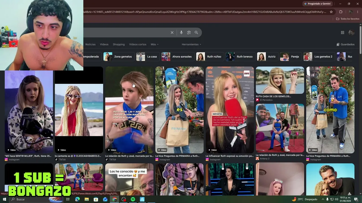Click "La relación de Ruth y José" TikTok title
This screenshot has width=362, height=203.
pos(129,156)
